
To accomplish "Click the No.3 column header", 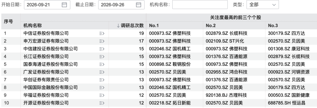I will coord(273,26).
